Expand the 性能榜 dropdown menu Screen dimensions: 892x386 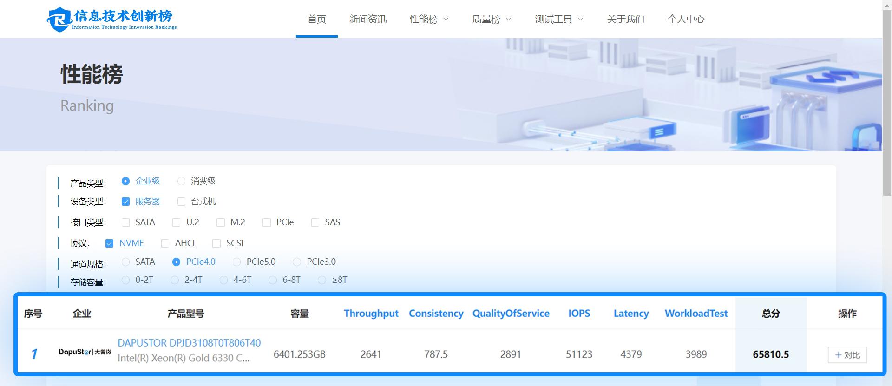click(x=429, y=19)
